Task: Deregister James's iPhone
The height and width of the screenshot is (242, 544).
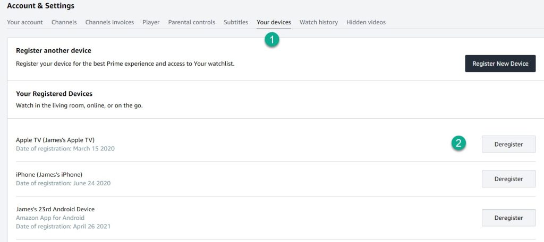Action: pyautogui.click(x=508, y=179)
